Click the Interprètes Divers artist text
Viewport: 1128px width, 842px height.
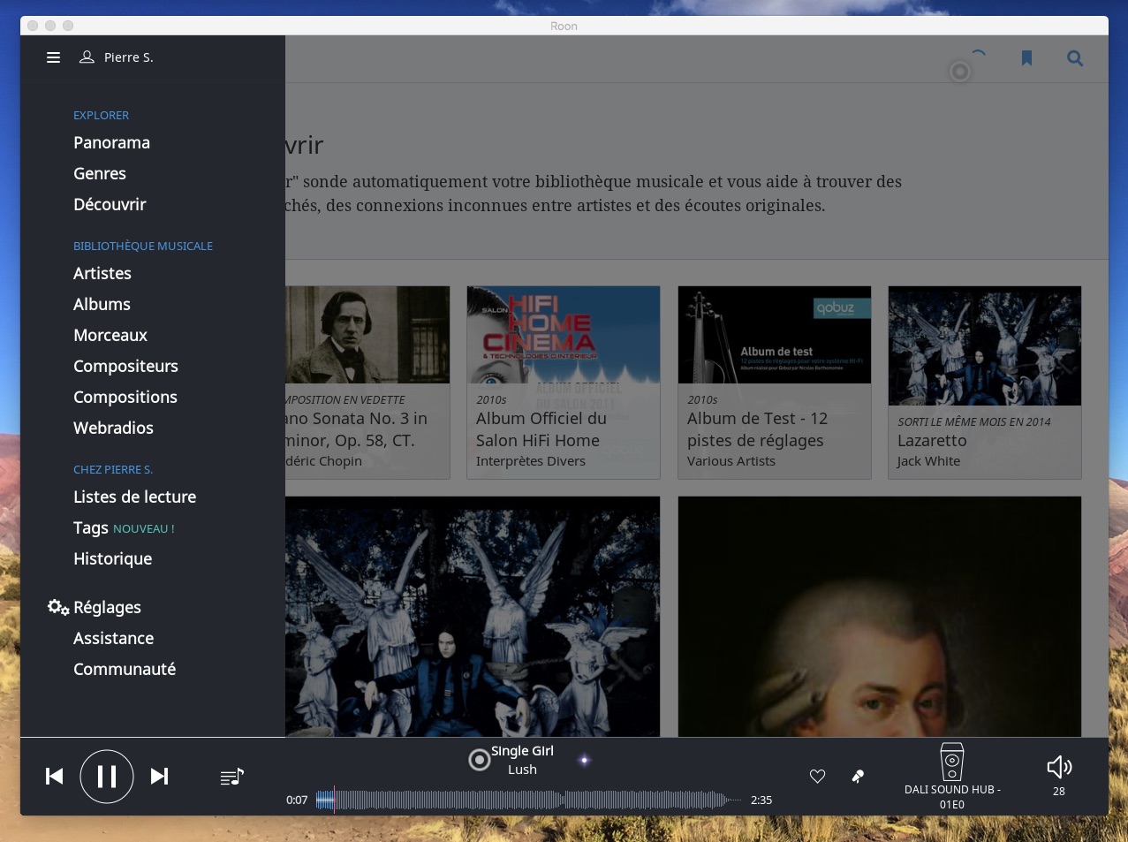click(x=531, y=461)
